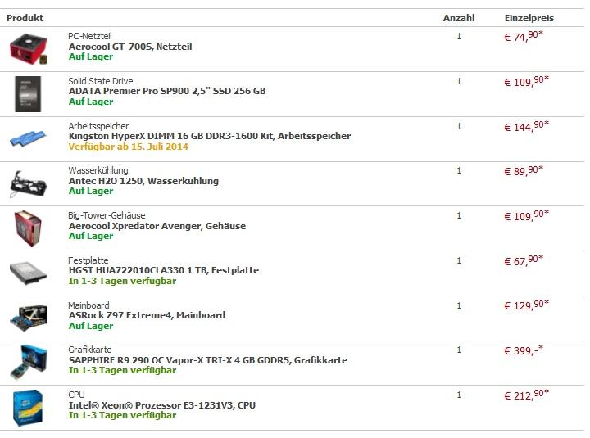Viewport: 590px width, 438px height.
Task: Open the Aerocool GT-700S, Netzteil product link
Action: point(130,47)
